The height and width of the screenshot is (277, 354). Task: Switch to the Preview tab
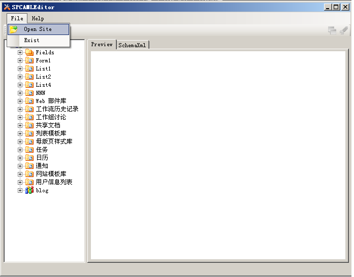[x=102, y=45]
